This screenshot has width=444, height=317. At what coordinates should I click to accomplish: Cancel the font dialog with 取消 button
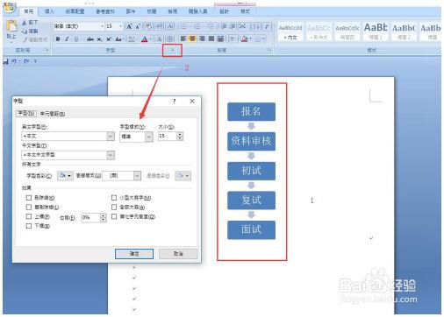click(178, 254)
